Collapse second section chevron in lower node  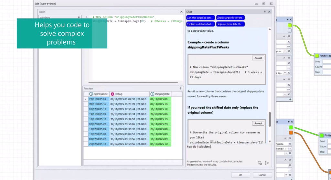coord(285,160)
